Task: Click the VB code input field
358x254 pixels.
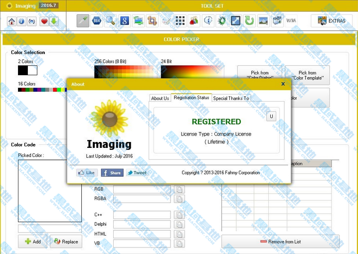Action: (x=142, y=244)
